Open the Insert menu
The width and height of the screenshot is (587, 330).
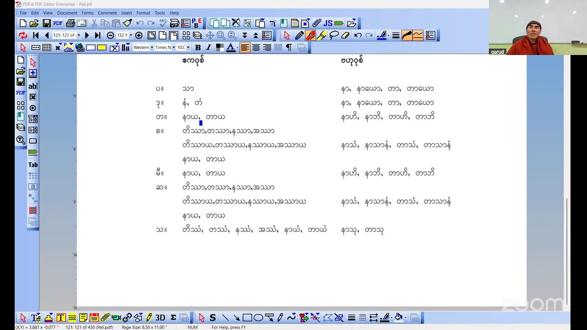(127, 13)
